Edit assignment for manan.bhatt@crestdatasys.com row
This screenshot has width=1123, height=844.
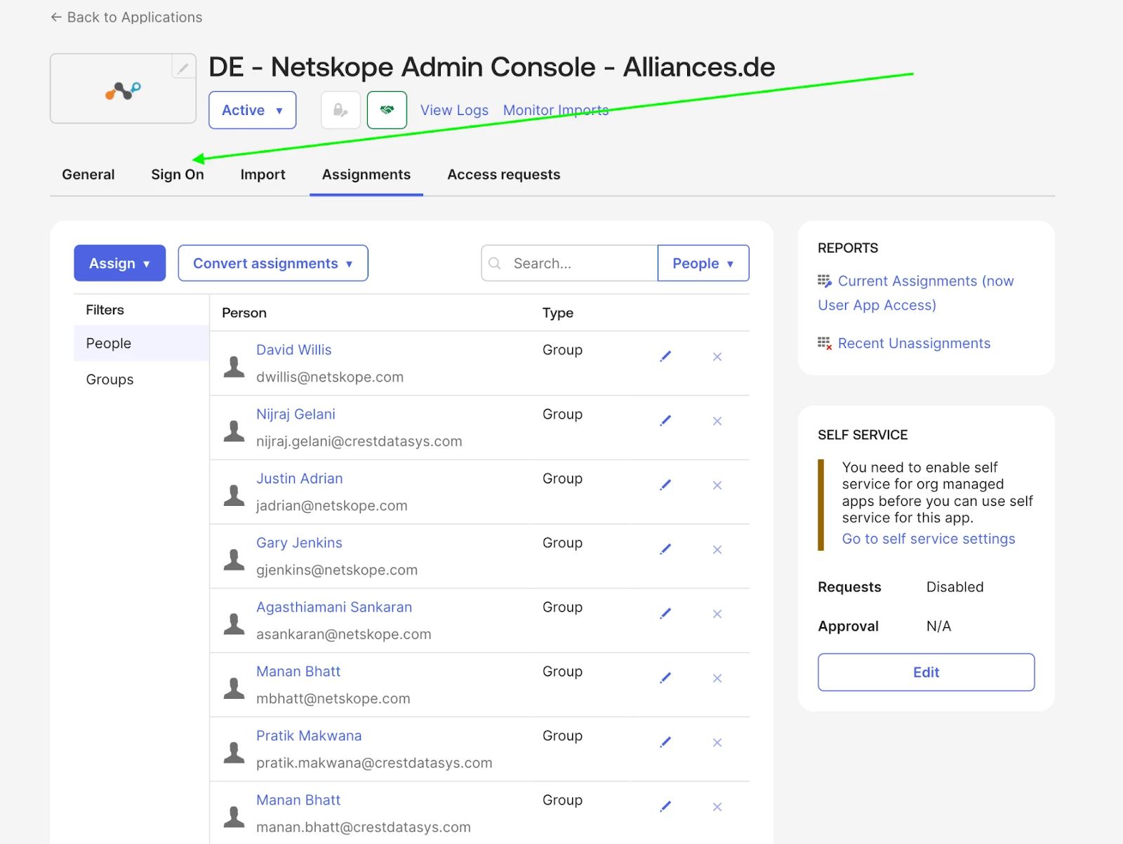click(x=665, y=807)
